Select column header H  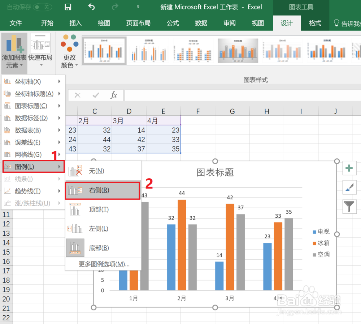(267, 111)
